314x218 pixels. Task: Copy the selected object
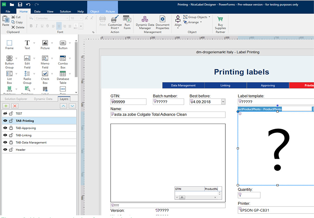tap(17, 22)
